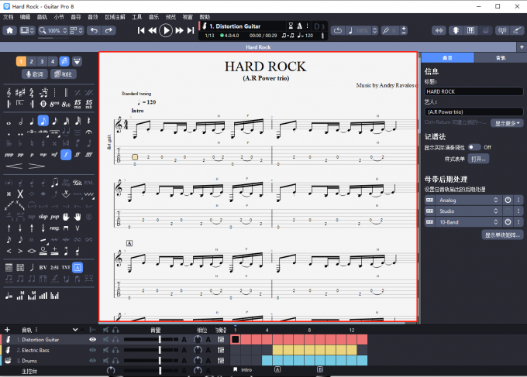Open the 工具 (Tools) menu
Image resolution: width=527 pixels, height=377 pixels.
137,16
